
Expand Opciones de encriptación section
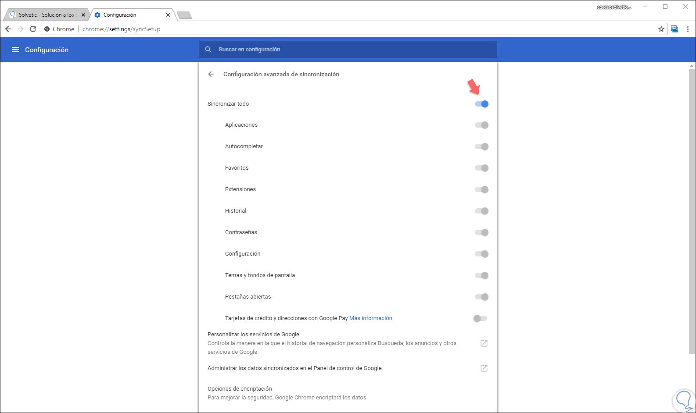tap(348, 393)
